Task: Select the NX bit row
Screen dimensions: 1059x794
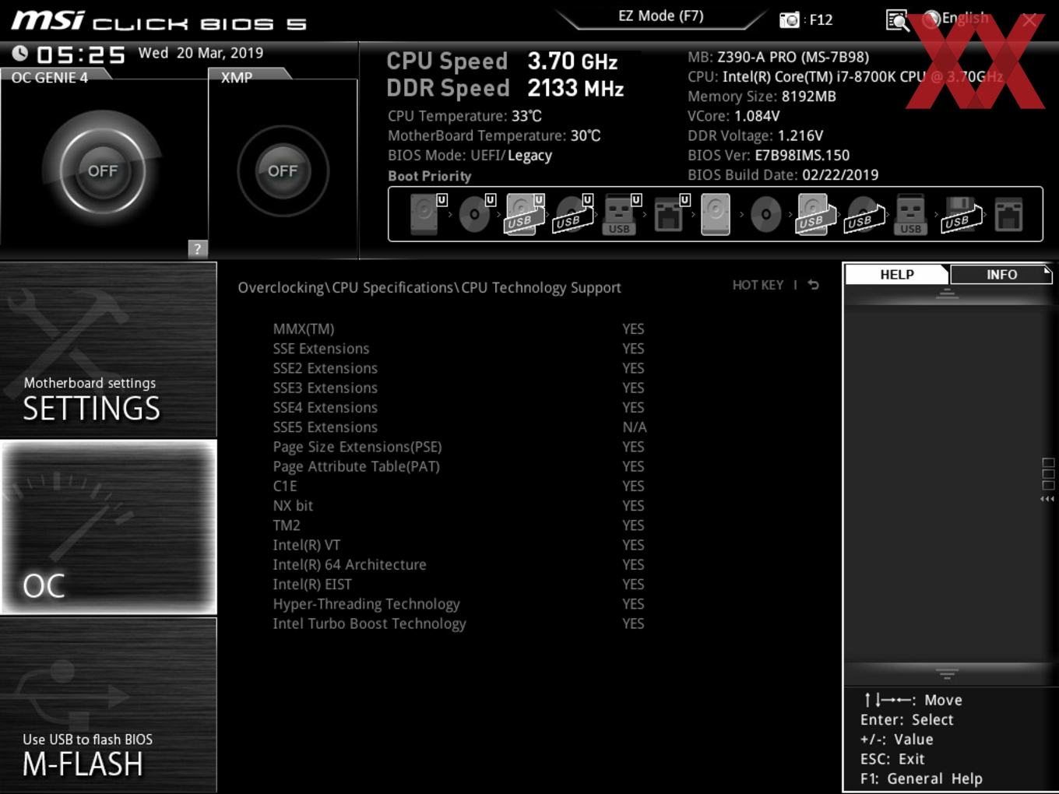Action: (459, 505)
